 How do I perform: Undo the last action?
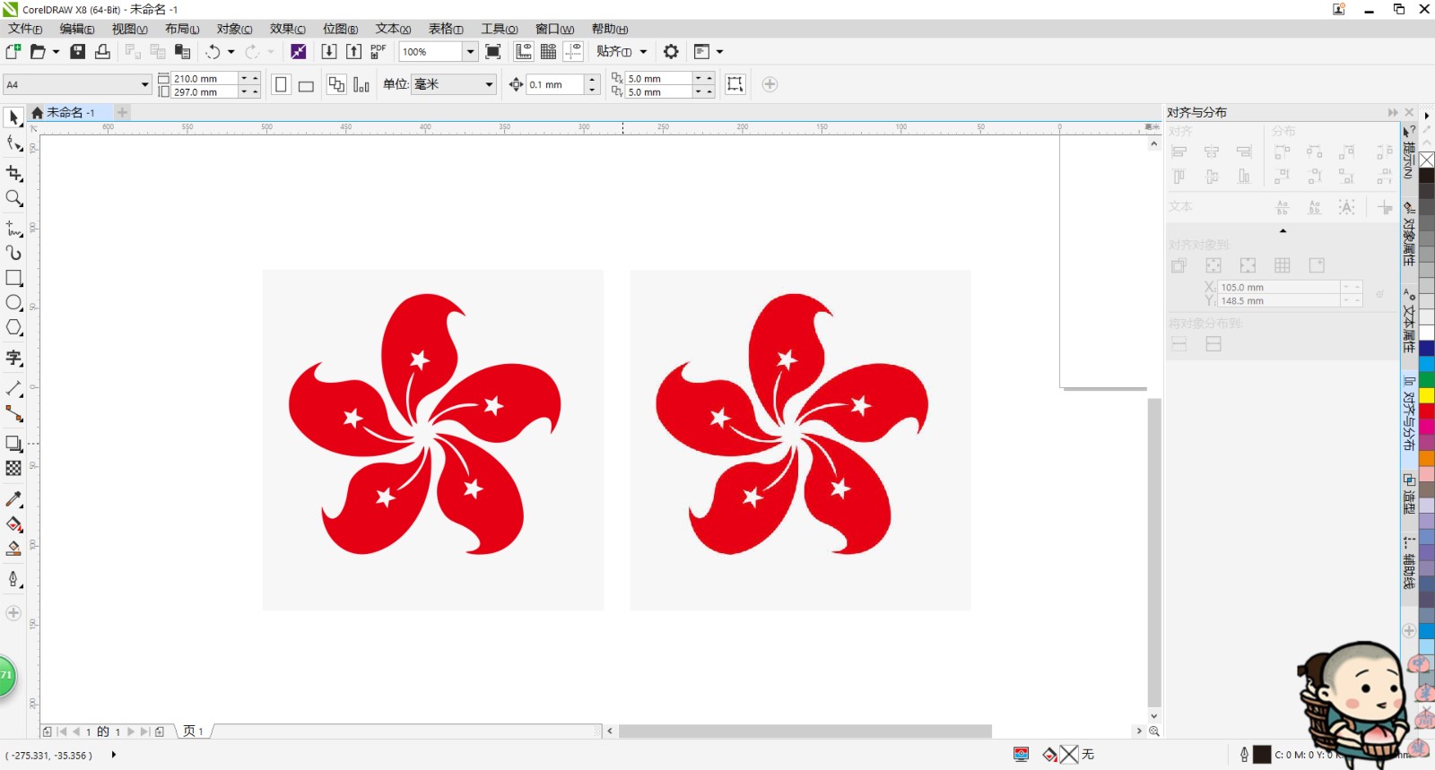(x=213, y=51)
